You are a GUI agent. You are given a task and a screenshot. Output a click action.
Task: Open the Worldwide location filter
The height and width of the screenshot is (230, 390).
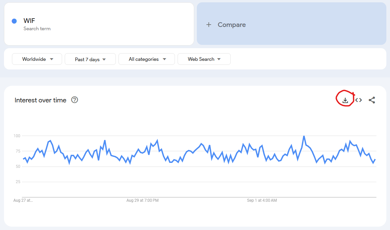point(37,59)
